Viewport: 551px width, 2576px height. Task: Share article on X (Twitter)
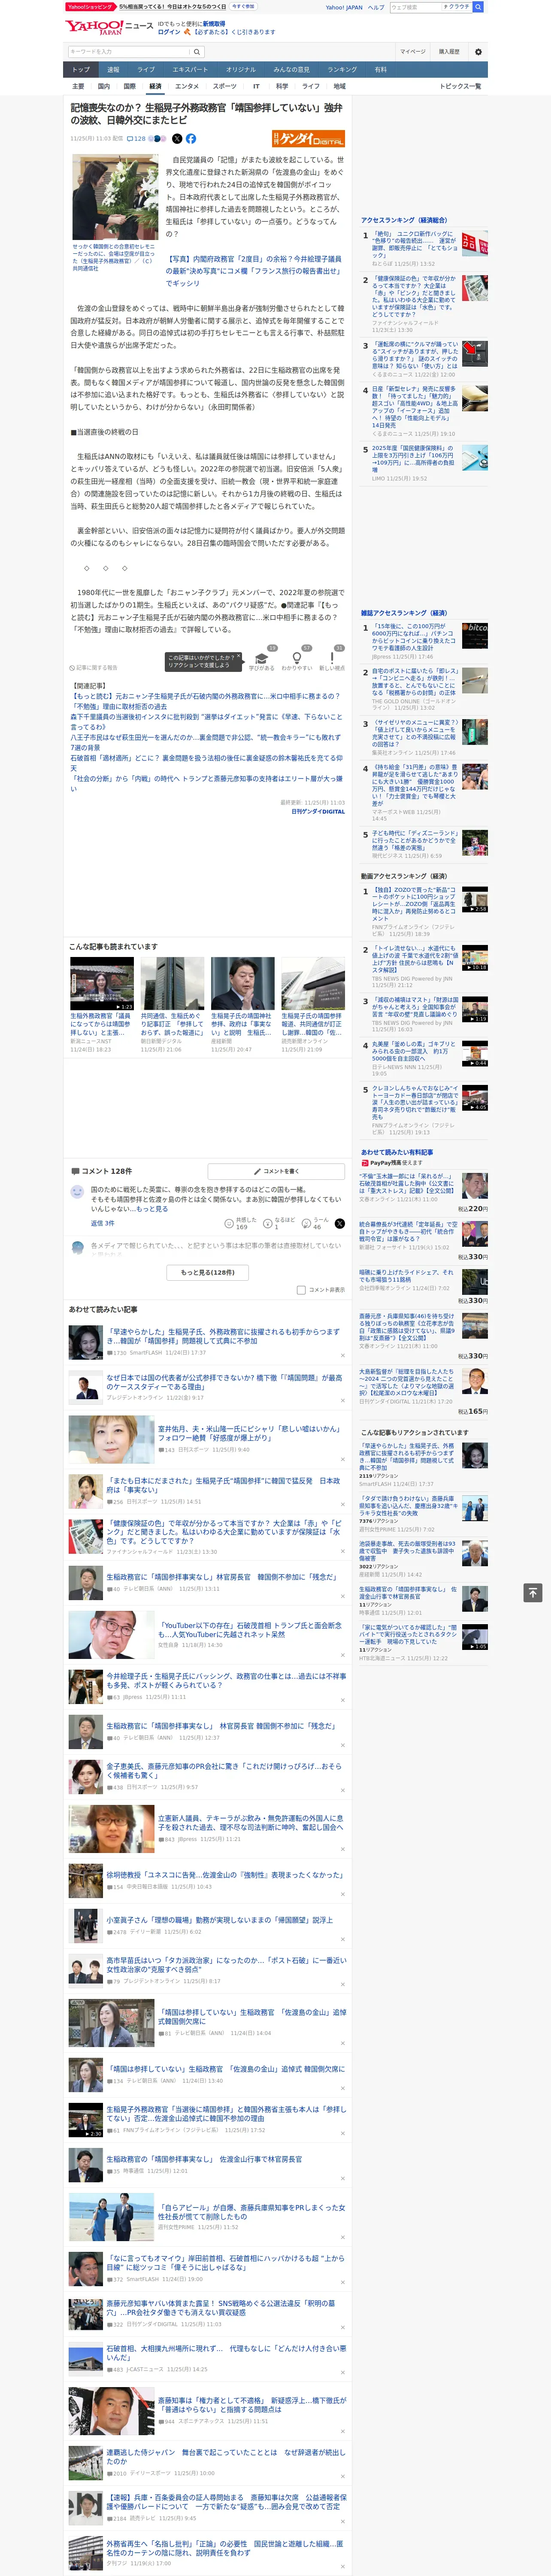pyautogui.click(x=177, y=139)
